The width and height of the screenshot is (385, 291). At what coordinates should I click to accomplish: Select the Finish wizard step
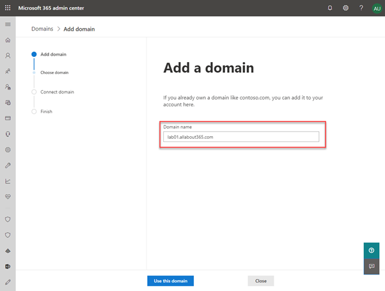(46, 111)
